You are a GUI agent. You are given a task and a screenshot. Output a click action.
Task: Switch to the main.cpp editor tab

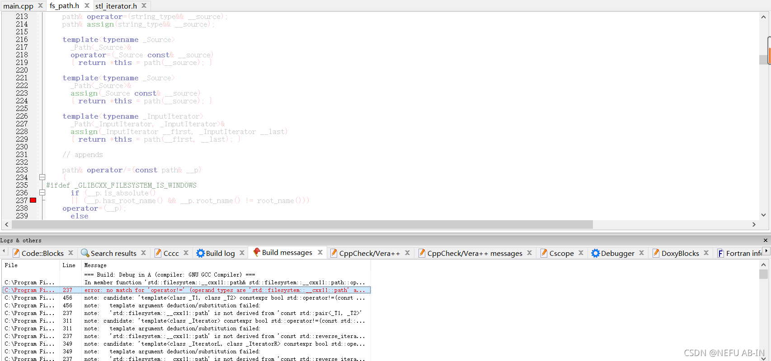tap(18, 6)
